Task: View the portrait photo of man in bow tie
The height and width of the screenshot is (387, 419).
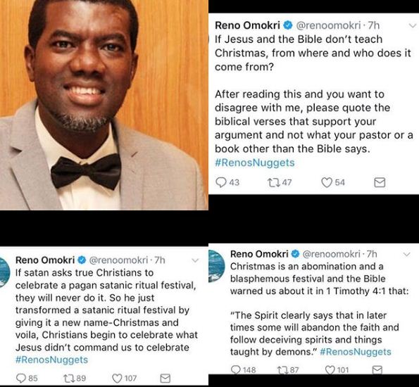Action: tap(104, 105)
